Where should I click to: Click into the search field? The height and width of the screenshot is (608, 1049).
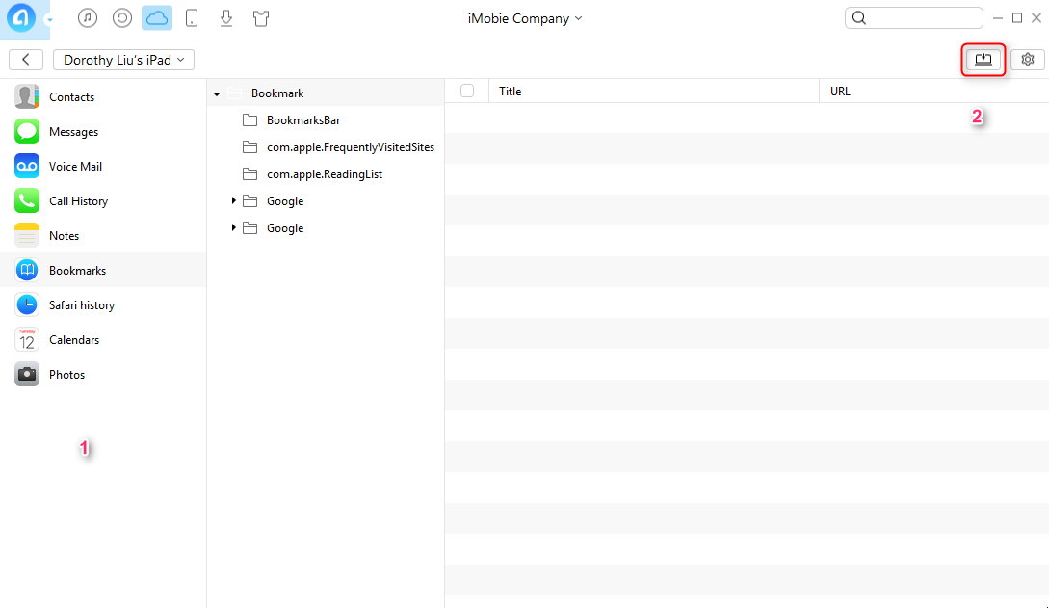tap(914, 18)
